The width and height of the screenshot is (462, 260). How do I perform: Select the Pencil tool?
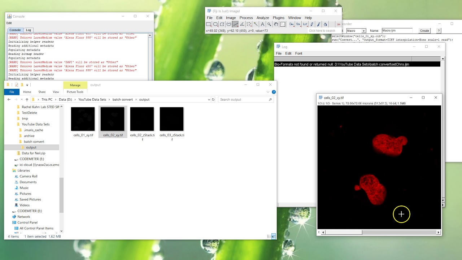(312, 24)
